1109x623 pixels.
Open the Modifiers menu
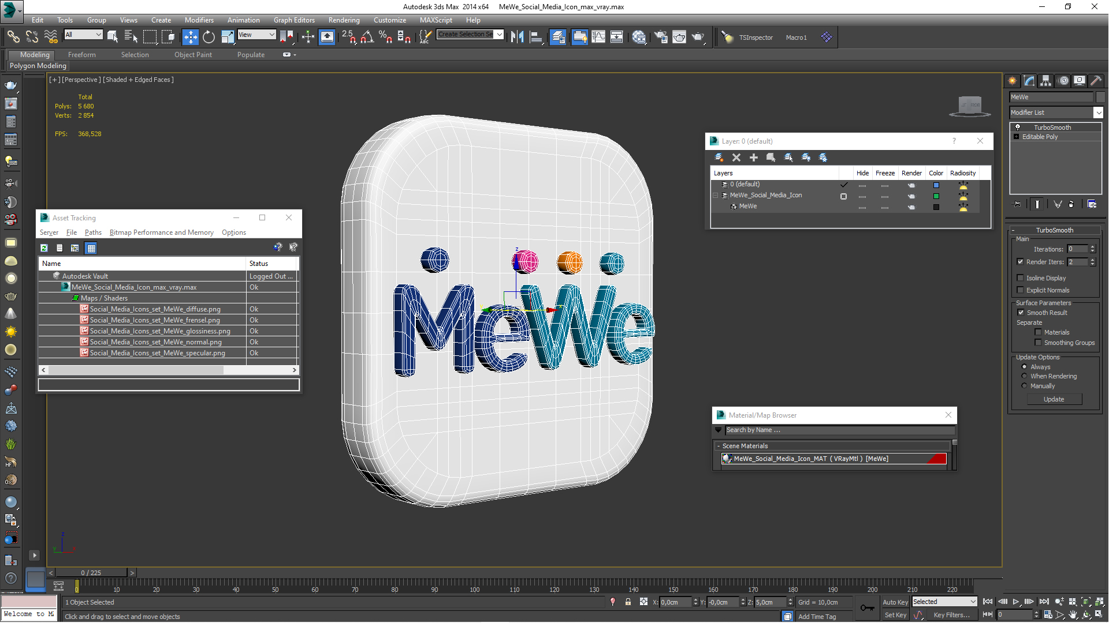(199, 20)
